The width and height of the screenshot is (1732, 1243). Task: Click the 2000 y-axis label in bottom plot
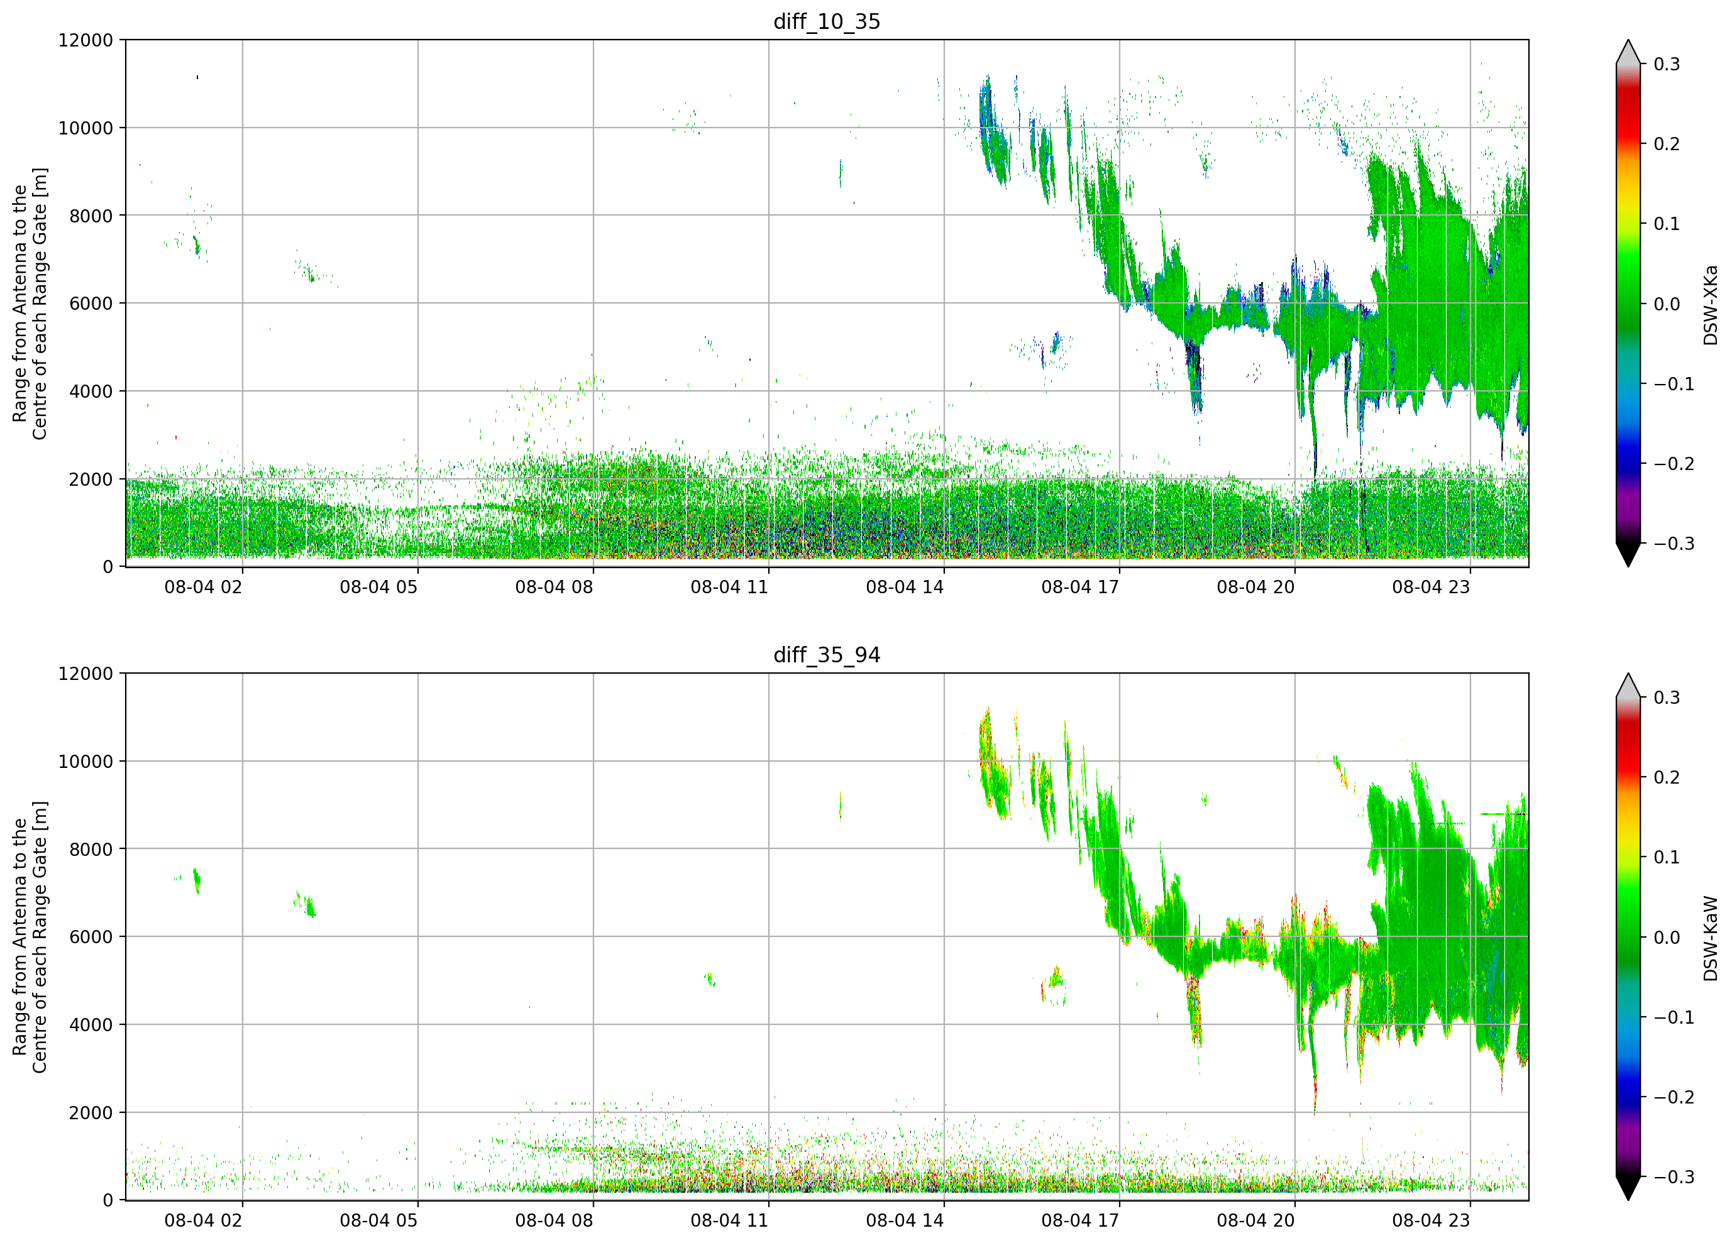click(x=91, y=1113)
